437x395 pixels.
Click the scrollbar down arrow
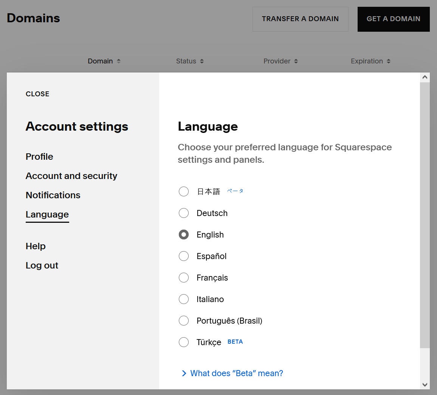click(425, 384)
